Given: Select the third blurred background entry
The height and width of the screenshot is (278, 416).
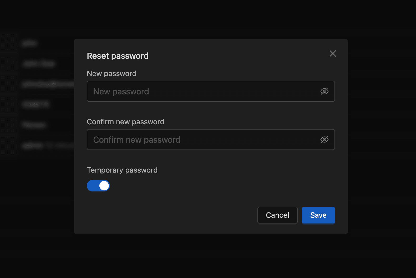Looking at the screenshot, I should [x=47, y=84].
